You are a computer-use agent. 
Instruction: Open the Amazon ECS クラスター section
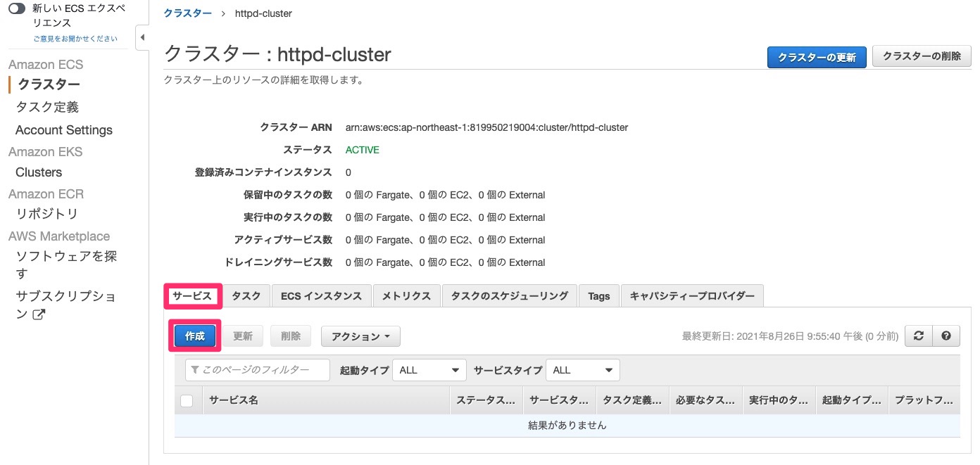tap(50, 84)
